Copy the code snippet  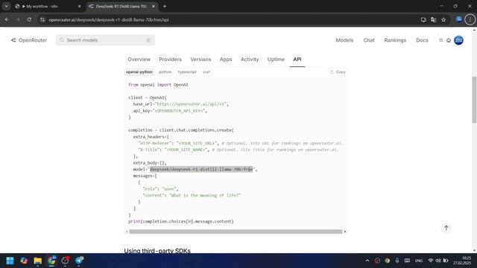338,72
